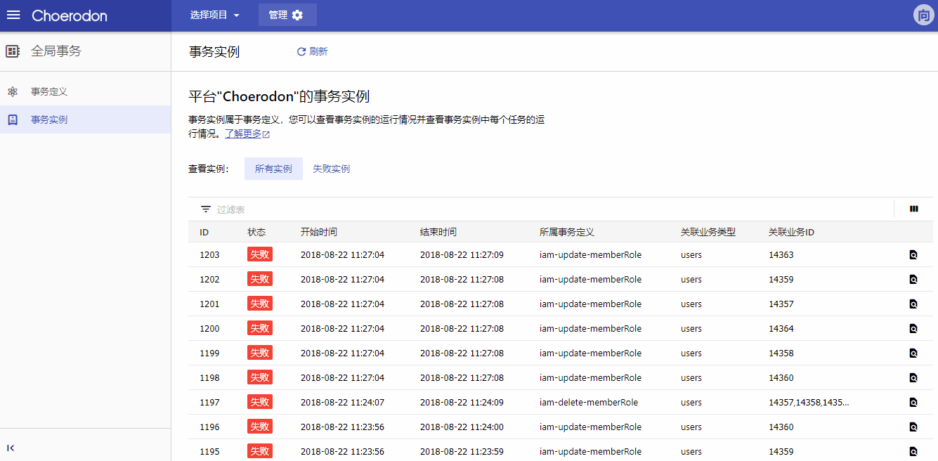Click ID cell 1202
938x461 pixels.
(x=209, y=279)
